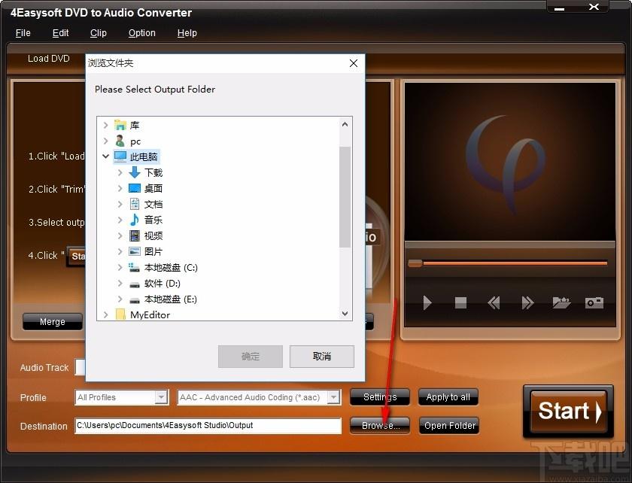Expand the 软件 (D:) node
Image resolution: width=632 pixels, height=483 pixels.
(x=120, y=283)
